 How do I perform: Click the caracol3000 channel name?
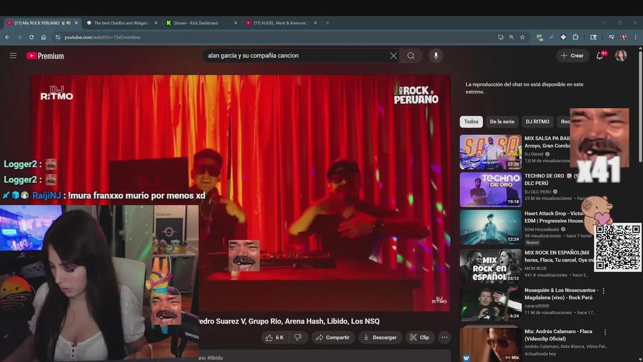[537, 306]
